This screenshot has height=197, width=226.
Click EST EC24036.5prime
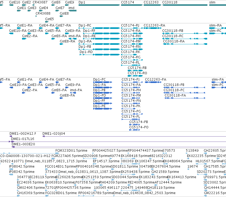tap(18, 185)
